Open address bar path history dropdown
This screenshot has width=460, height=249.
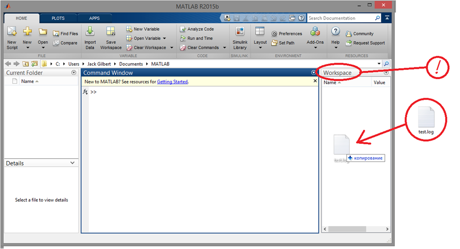[x=379, y=64]
